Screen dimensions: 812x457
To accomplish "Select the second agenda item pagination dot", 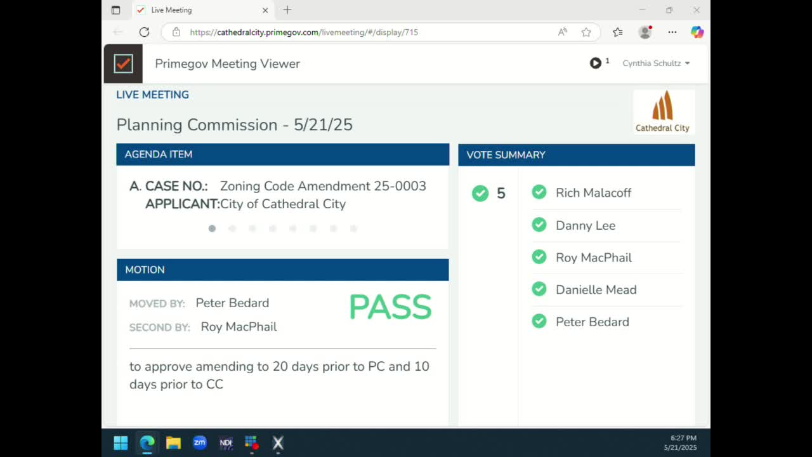I will (x=232, y=228).
